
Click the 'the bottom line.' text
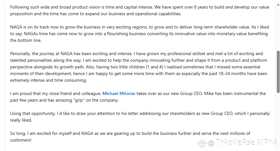(26, 40)
